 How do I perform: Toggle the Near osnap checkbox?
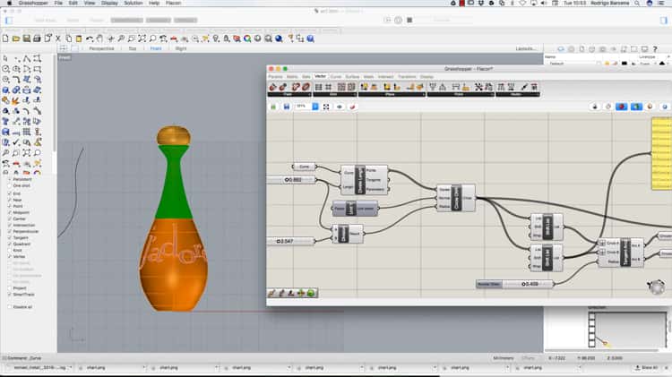10,200
